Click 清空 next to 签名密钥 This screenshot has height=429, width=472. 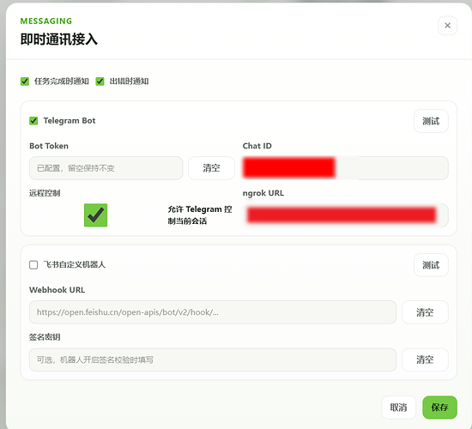[x=425, y=360]
